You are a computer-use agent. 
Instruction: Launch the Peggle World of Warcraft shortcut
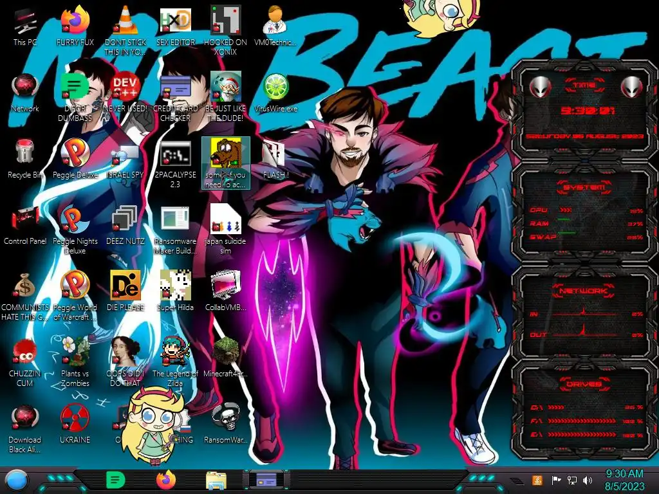click(x=75, y=296)
